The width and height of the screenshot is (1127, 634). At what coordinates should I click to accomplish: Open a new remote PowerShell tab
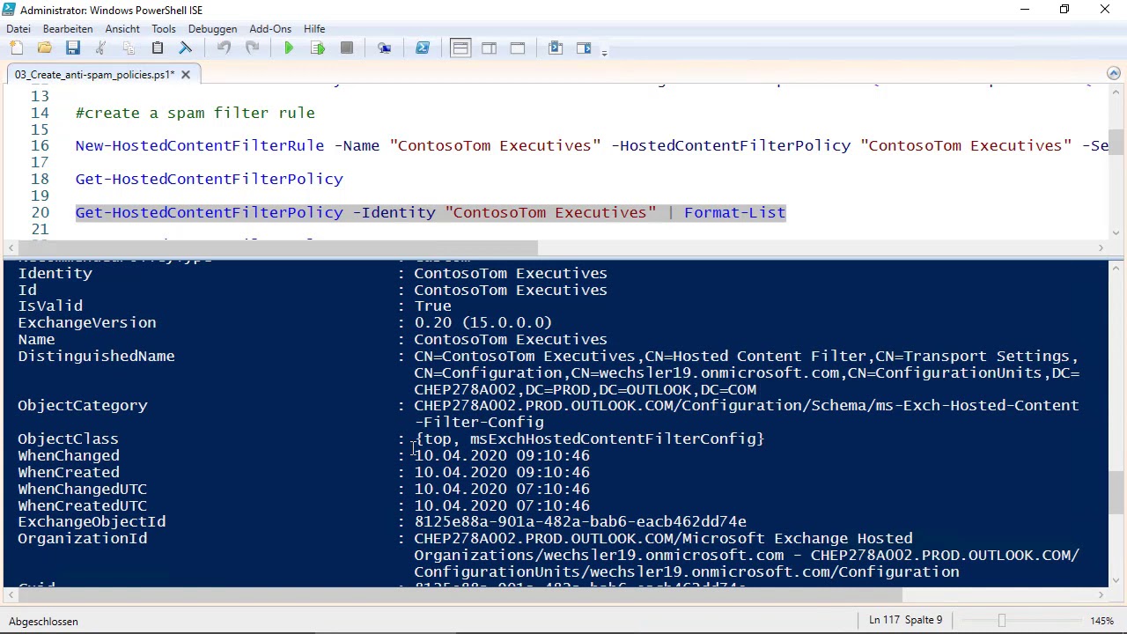coord(385,48)
